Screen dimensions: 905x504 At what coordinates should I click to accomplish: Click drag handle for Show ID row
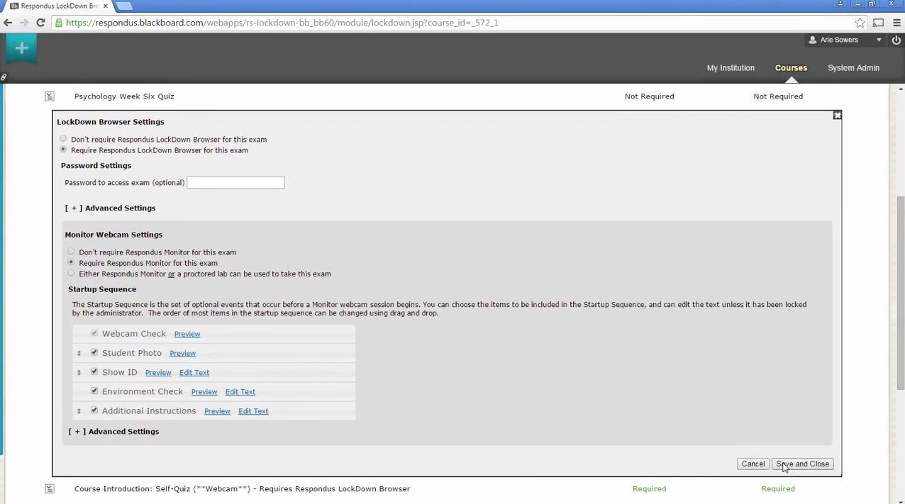(x=79, y=372)
